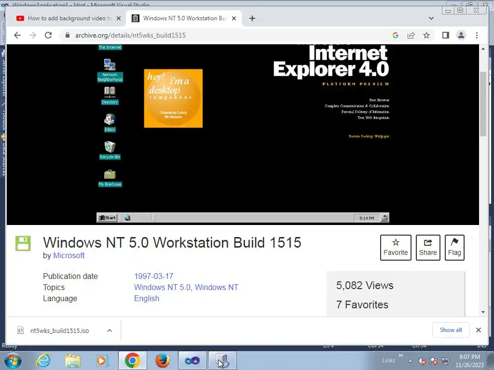Open the English language link
This screenshot has height=370, width=494.
147,298
